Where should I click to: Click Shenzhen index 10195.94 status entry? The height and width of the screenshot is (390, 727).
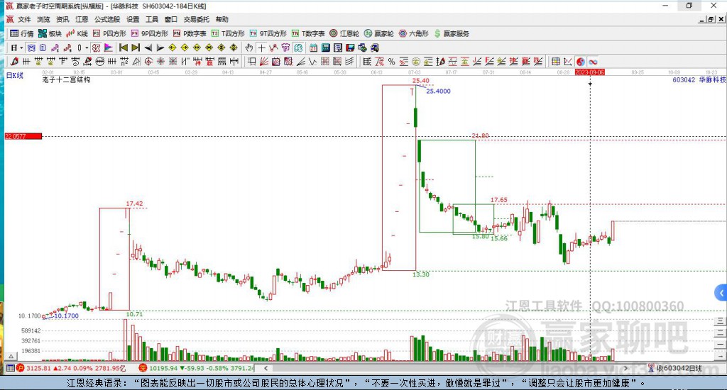[x=197, y=368]
